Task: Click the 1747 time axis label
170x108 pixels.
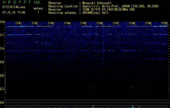Action: (x=116, y=23)
